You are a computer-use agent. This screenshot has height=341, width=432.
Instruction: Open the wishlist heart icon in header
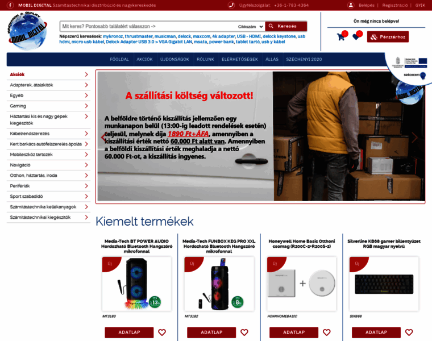pyautogui.click(x=356, y=36)
